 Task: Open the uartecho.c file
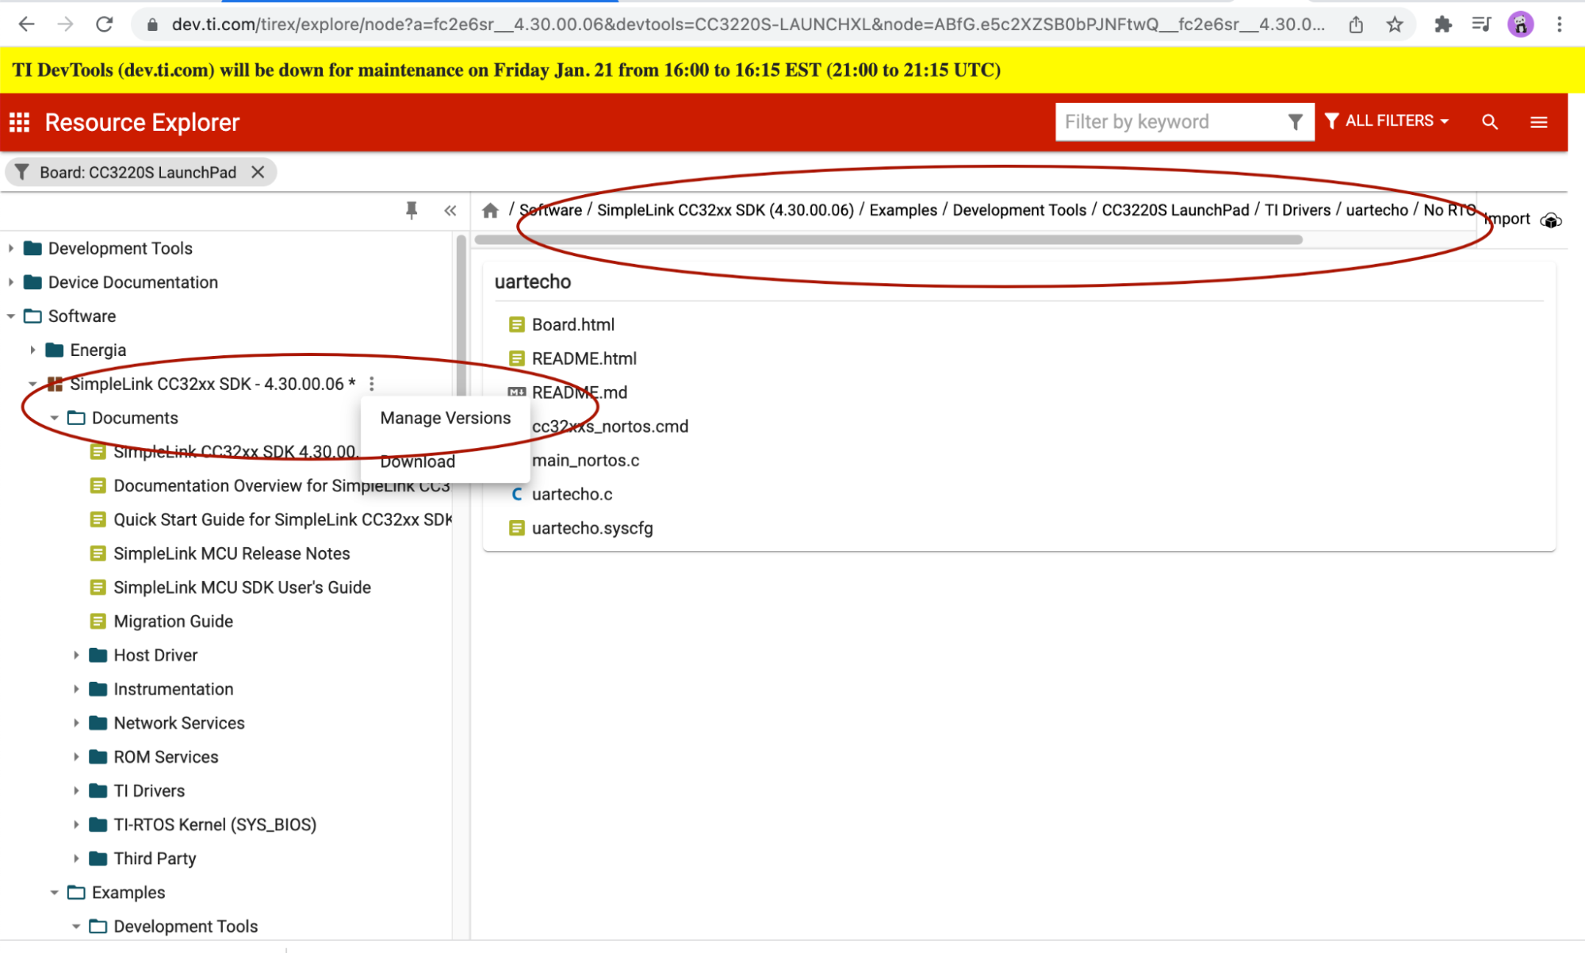(572, 494)
